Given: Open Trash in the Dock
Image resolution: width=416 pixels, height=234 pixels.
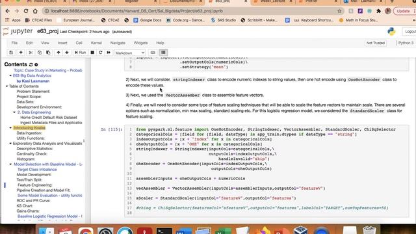Looking at the screenshot, I should 369,230.
